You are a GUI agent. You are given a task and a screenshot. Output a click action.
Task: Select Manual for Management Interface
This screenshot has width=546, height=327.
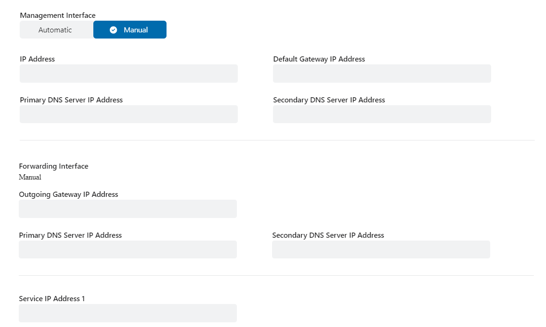click(130, 29)
